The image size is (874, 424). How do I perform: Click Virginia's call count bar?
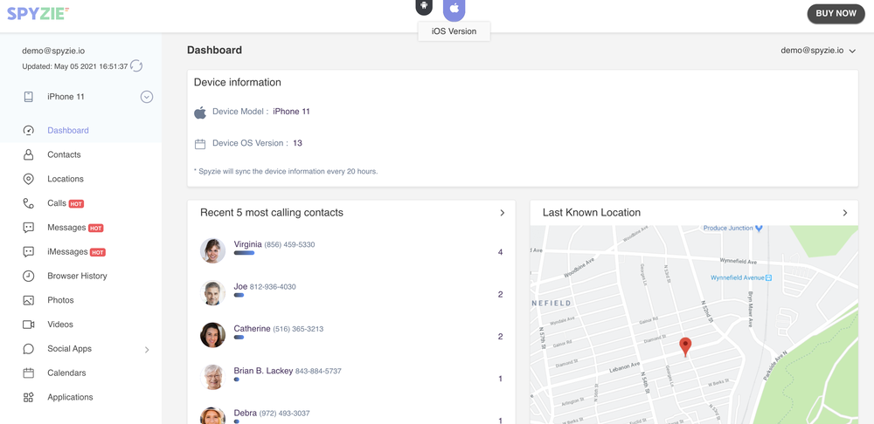coord(244,253)
